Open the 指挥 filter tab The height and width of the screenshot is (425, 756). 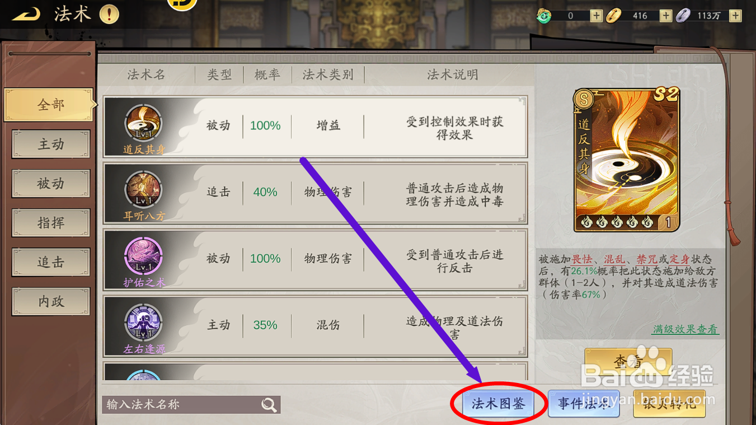tap(51, 223)
